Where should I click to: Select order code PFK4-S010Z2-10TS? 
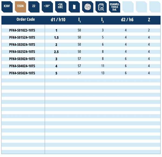click(22, 30)
